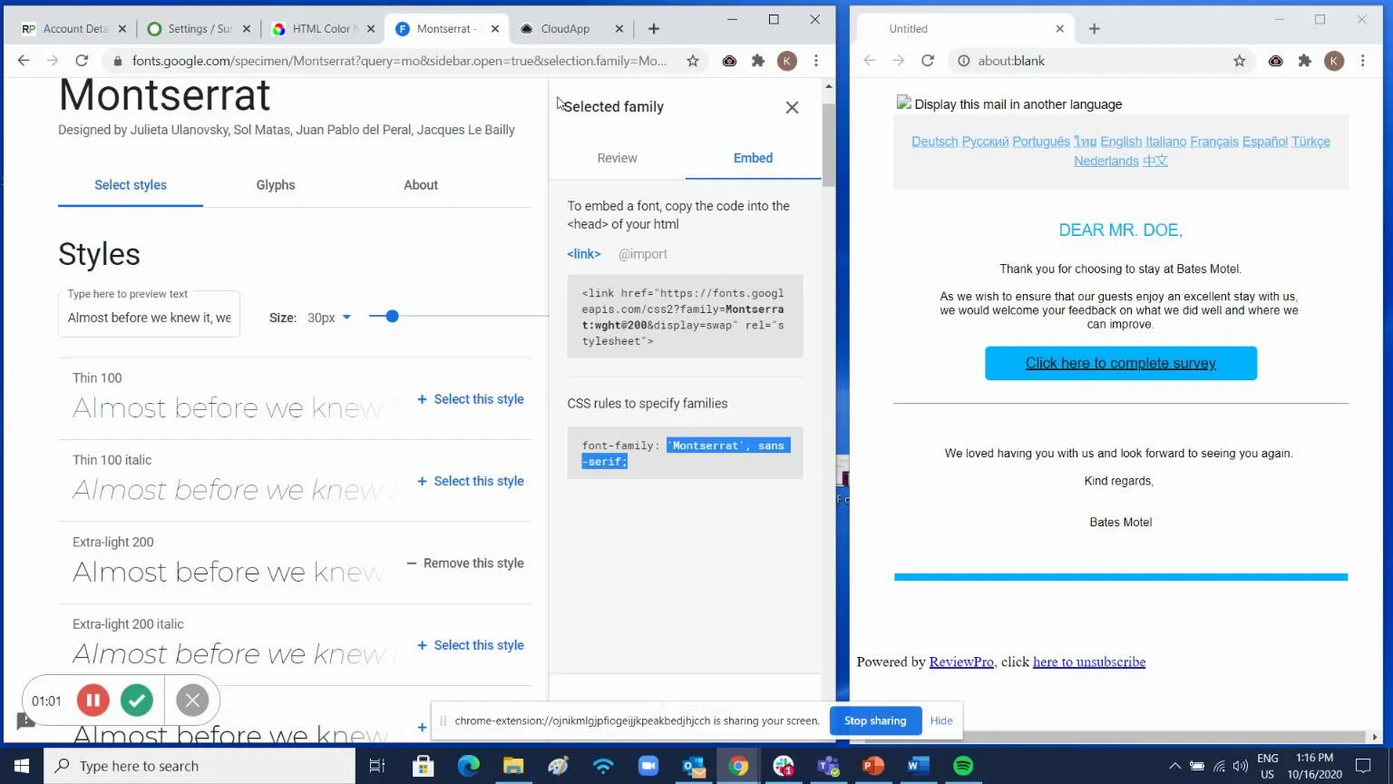1393x784 pixels.
Task: Open Extensions puzzle icon in right browser
Action: pyautogui.click(x=1305, y=61)
